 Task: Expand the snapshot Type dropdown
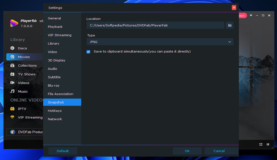[160, 42]
